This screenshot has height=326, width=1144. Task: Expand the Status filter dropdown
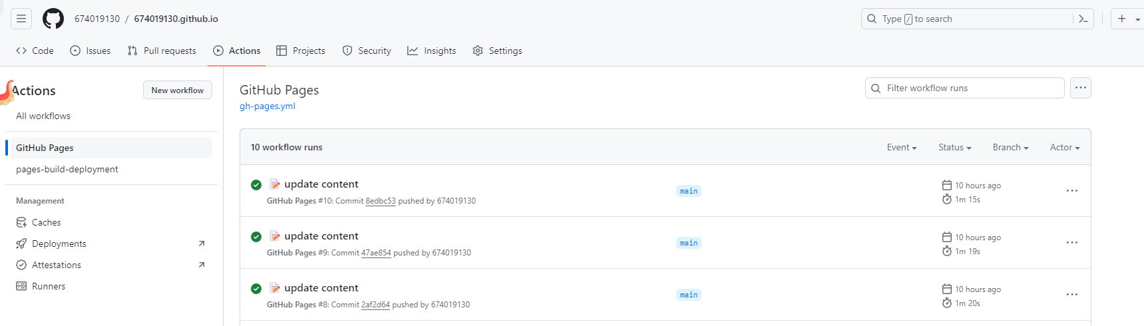pos(955,147)
